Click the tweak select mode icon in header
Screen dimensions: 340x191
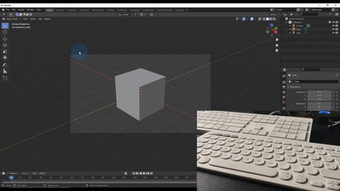(x=11, y=14)
